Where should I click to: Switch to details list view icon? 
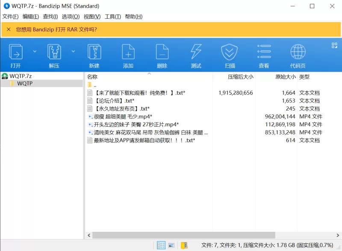click(161, 245)
